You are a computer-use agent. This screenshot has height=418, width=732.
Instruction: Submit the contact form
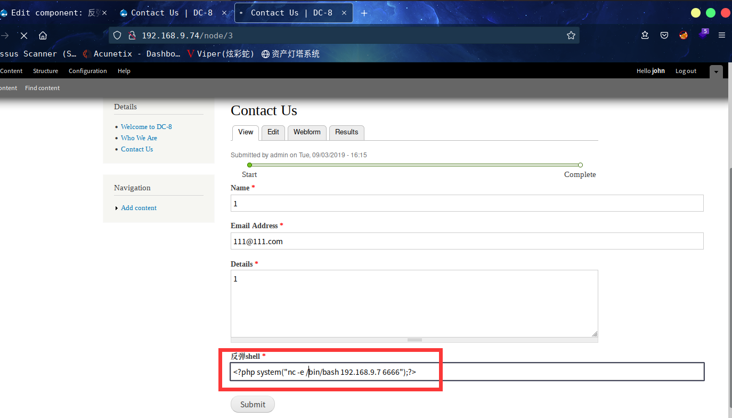(253, 404)
